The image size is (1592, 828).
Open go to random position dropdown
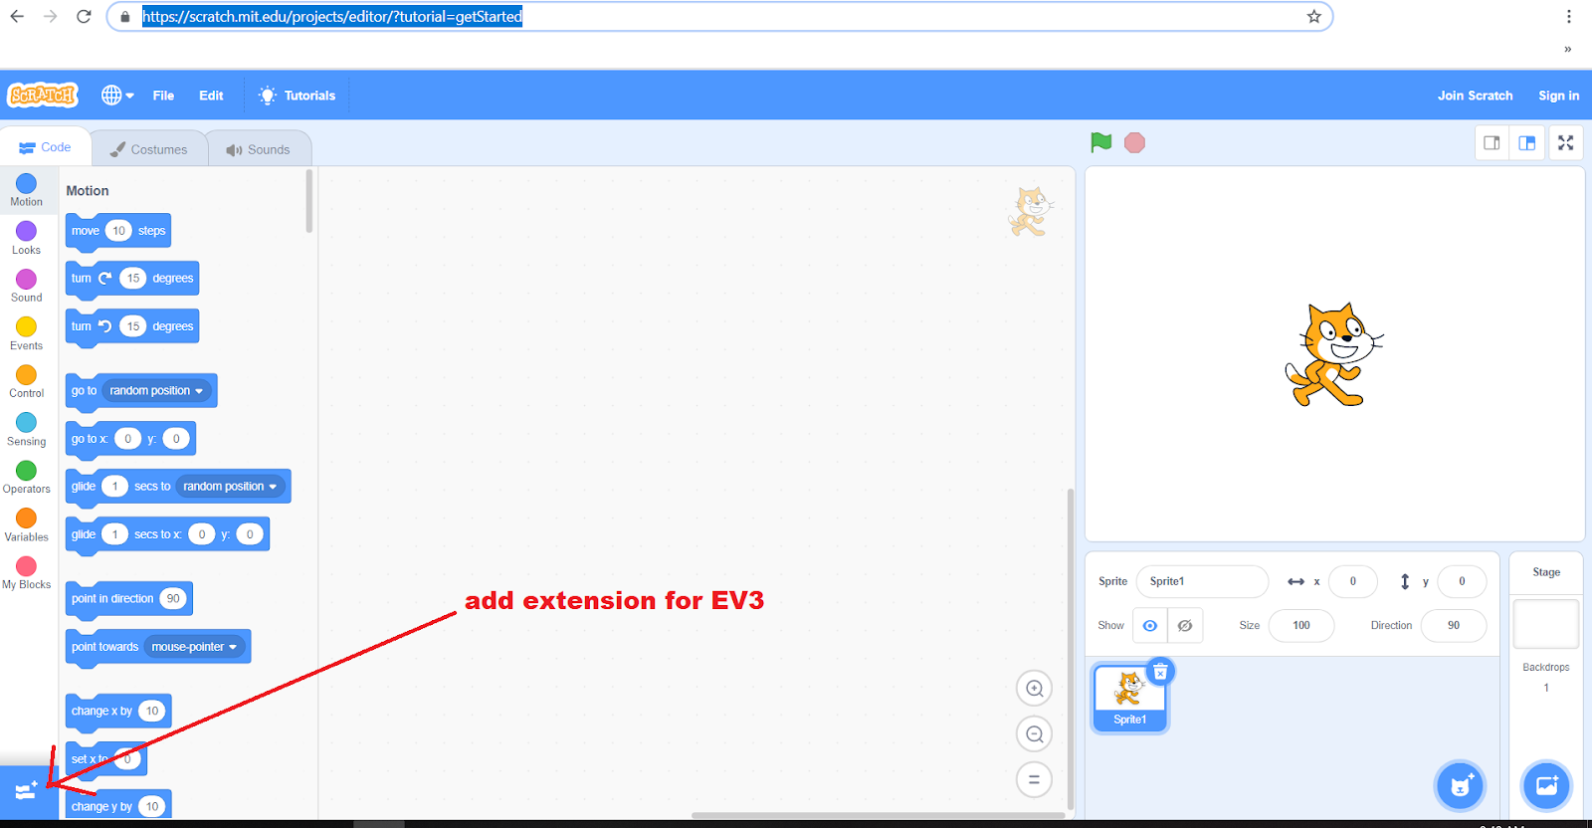157,390
